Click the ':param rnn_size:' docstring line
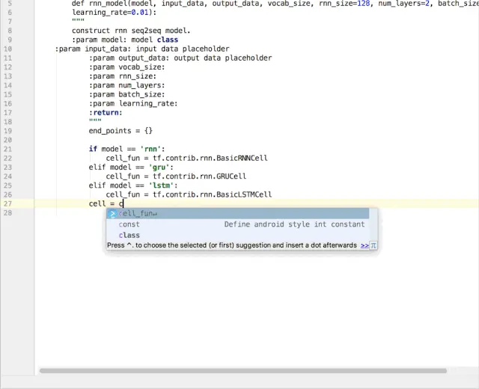The image size is (479, 389). [x=123, y=76]
